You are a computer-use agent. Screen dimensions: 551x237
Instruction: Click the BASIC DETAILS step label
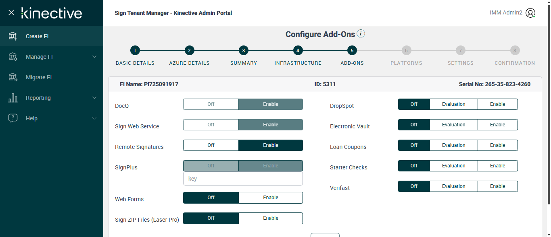(x=135, y=63)
